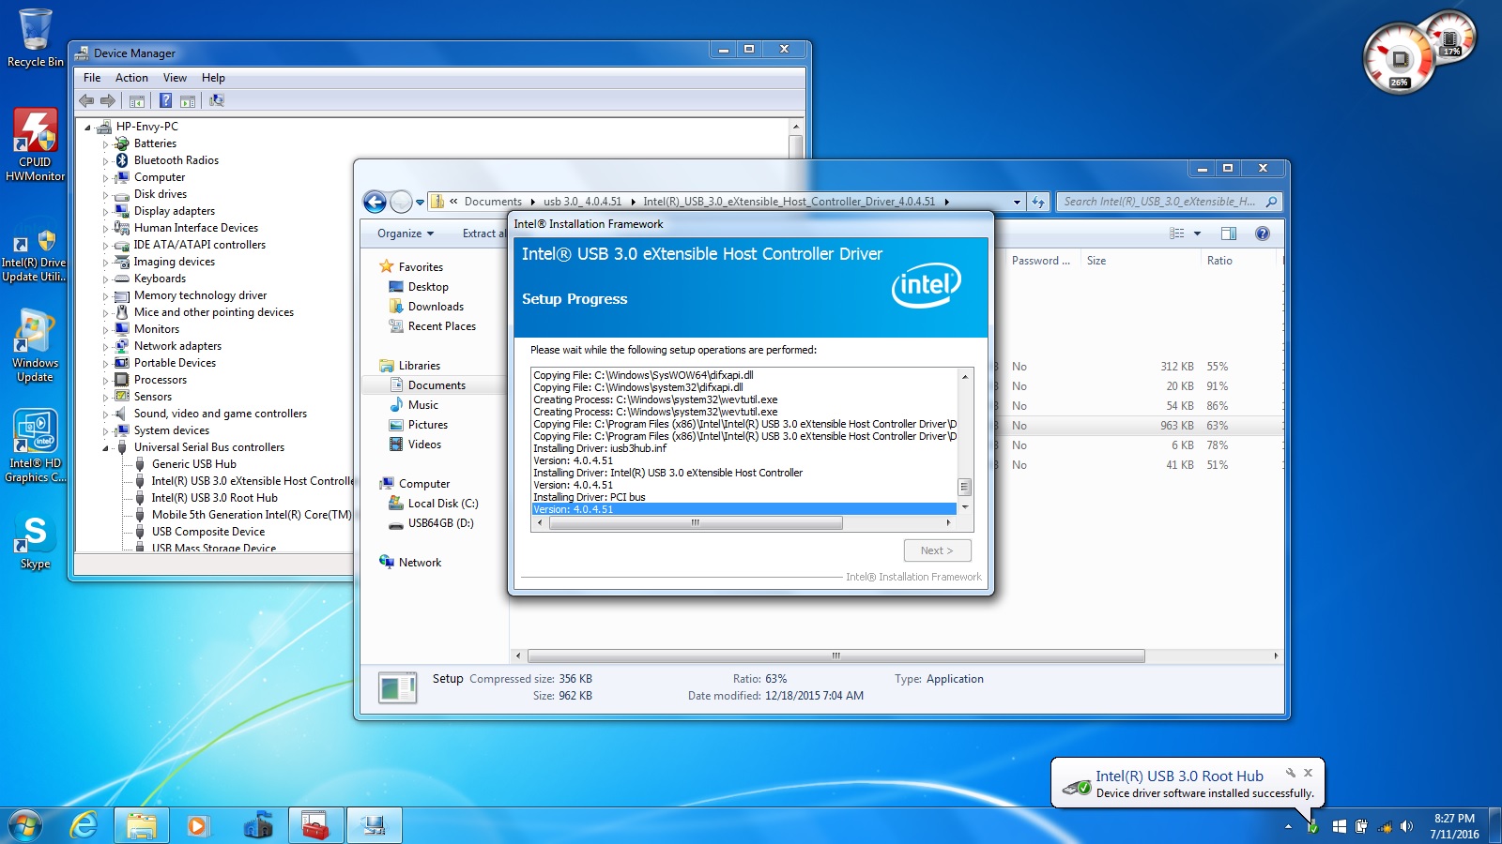Viewport: 1502px width, 844px height.
Task: Expand Display adapters node
Action: click(106, 212)
